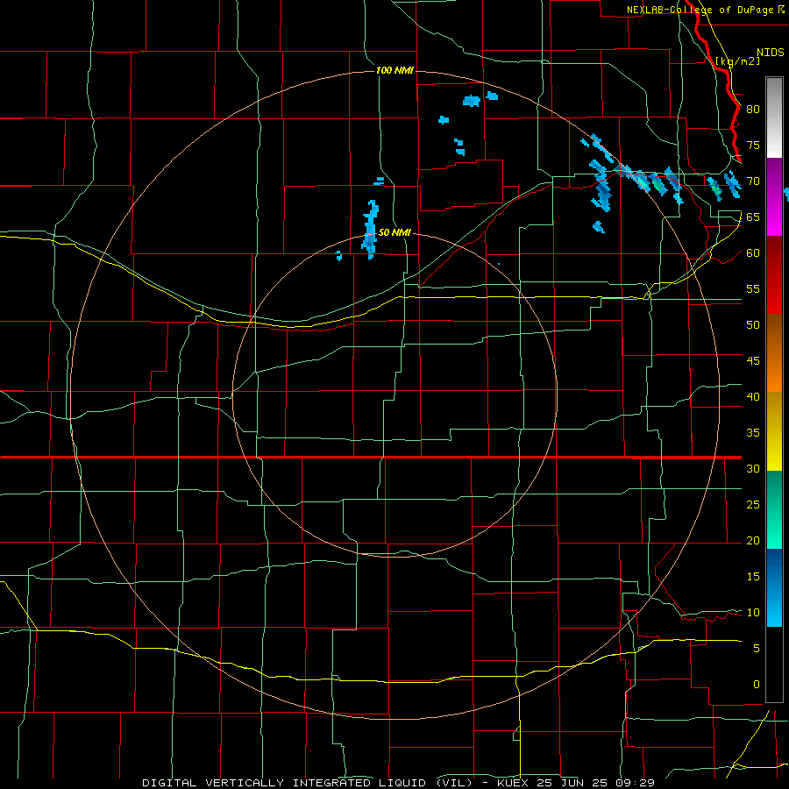This screenshot has width=789, height=789.
Task: Click the dark red band of the color scale
Action: (x=774, y=274)
